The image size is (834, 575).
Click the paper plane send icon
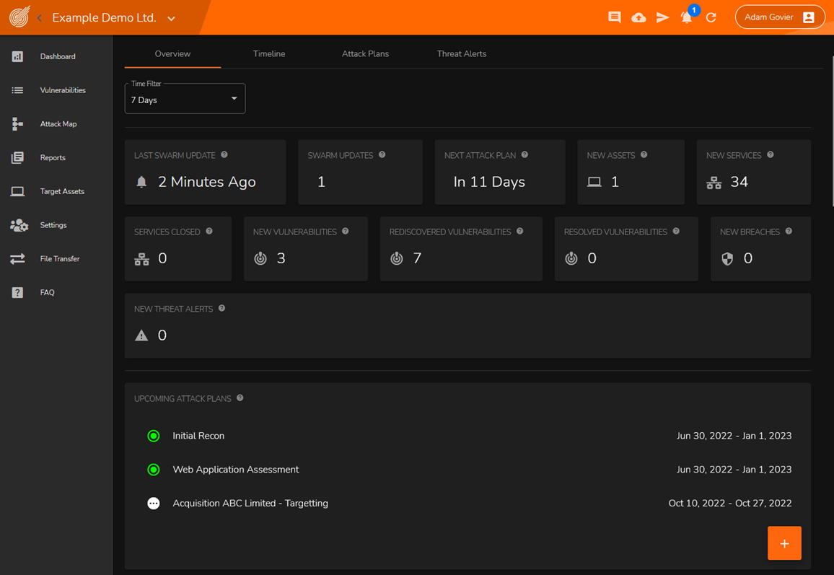(662, 17)
